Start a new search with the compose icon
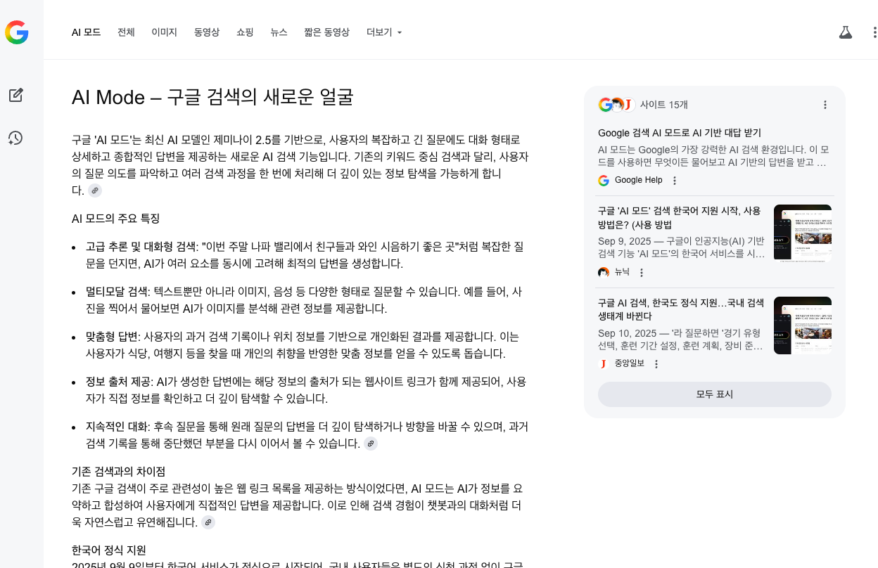 [x=15, y=95]
